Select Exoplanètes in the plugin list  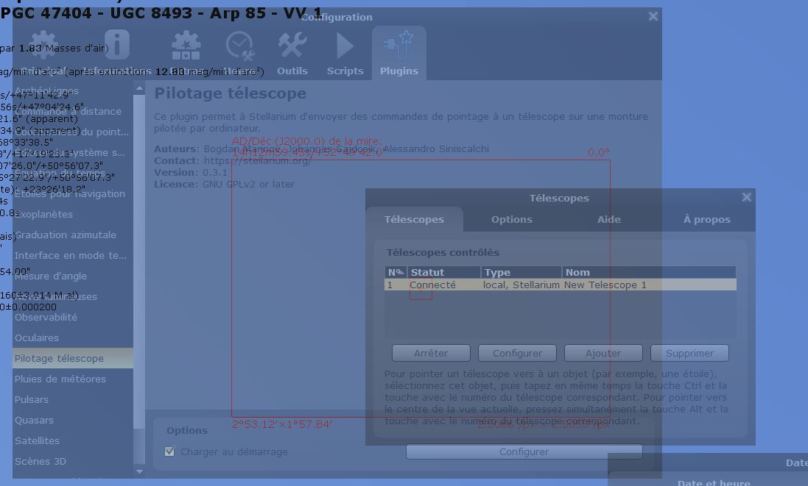coord(73,215)
